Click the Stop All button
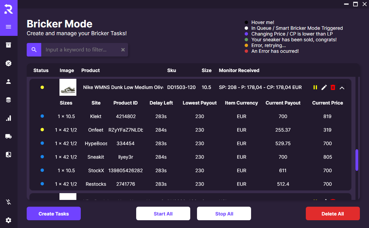The height and width of the screenshot is (228, 369). (224, 214)
